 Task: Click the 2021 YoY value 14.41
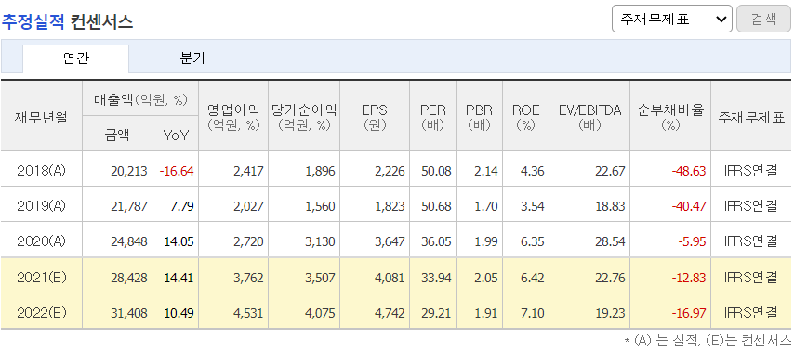pyautogui.click(x=179, y=277)
